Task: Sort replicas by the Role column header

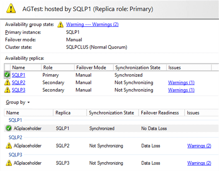Action: click(48, 68)
